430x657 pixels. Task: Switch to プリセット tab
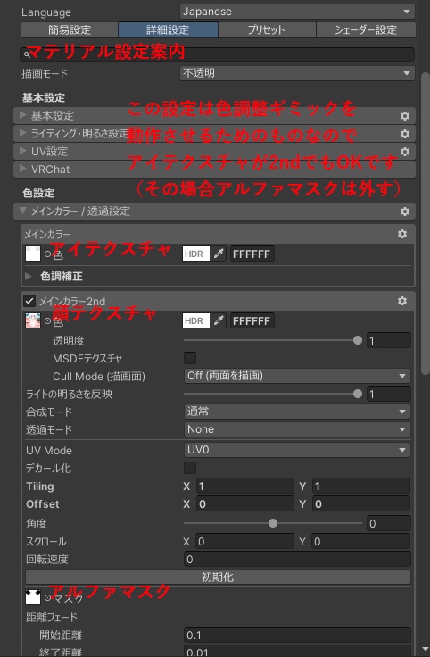(267, 29)
